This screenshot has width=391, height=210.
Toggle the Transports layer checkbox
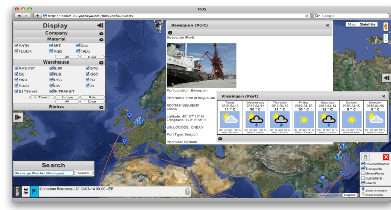(363, 169)
